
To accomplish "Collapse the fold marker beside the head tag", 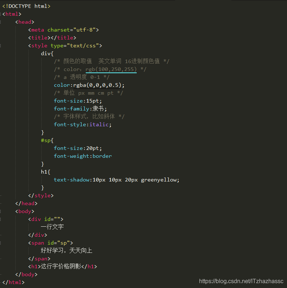I will [1, 22].
